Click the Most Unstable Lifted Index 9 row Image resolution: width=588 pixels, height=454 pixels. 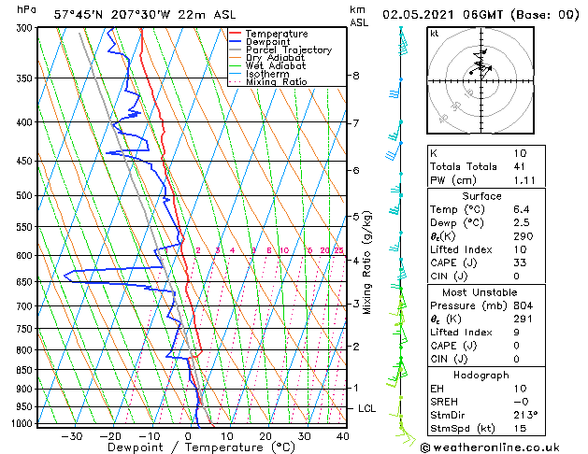coord(486,333)
